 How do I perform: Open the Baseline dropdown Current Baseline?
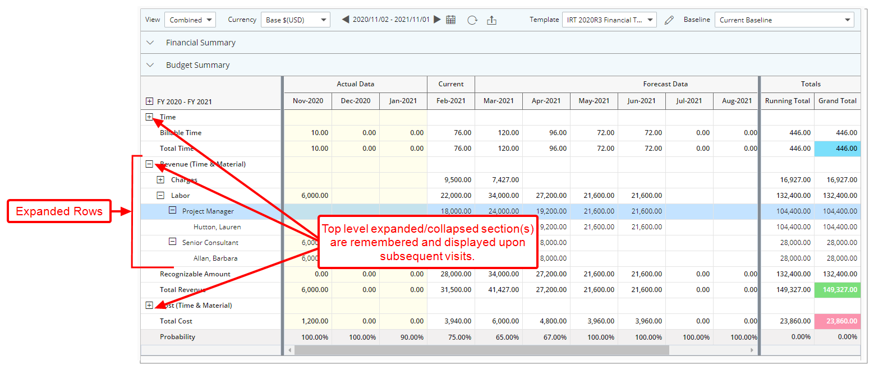pyautogui.click(x=784, y=20)
